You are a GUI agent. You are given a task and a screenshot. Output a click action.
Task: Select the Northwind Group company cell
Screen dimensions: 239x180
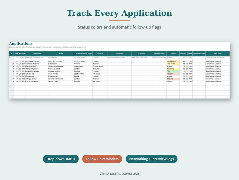pos(37,61)
